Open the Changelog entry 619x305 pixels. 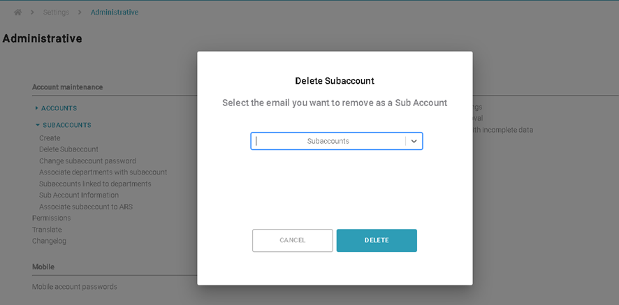coord(49,241)
